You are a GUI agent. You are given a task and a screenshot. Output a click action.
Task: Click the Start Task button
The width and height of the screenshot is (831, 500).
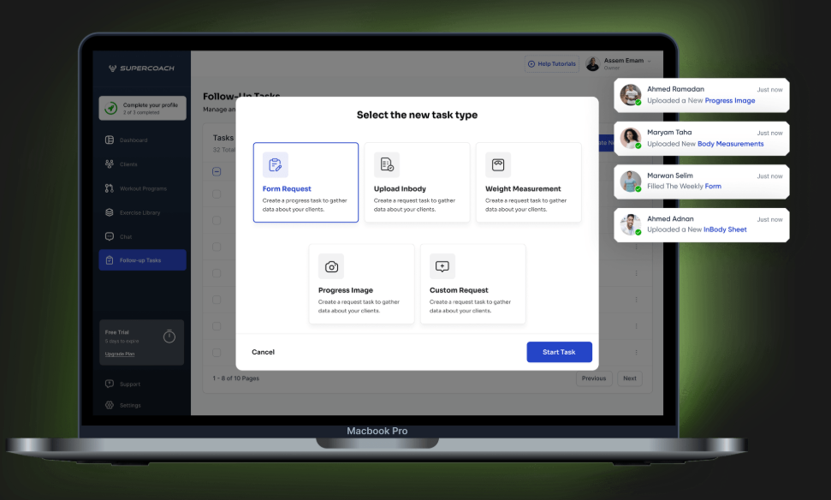tap(559, 352)
